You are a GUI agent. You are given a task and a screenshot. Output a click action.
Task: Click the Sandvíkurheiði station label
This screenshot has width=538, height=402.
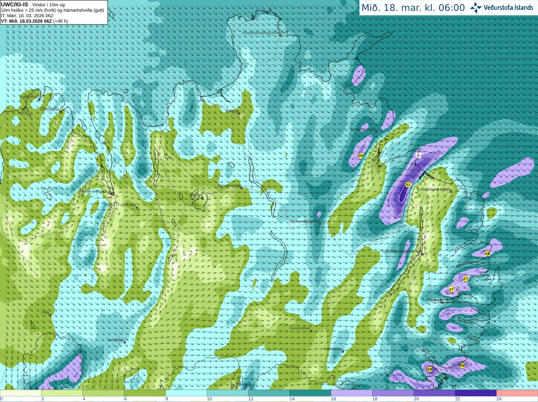(x=363, y=129)
